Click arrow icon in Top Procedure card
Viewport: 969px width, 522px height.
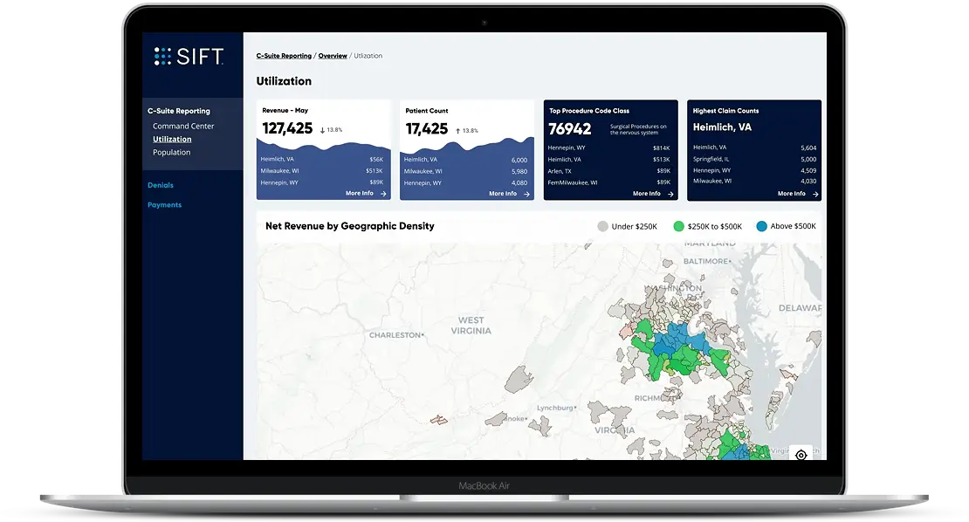pyautogui.click(x=670, y=194)
